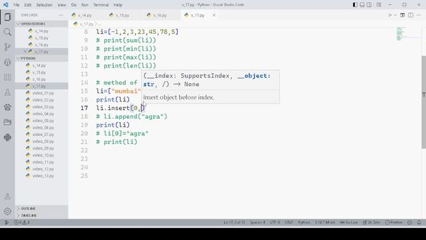Open the paw-print extension view
The width and height of the screenshot is (426, 240).
click(7, 107)
